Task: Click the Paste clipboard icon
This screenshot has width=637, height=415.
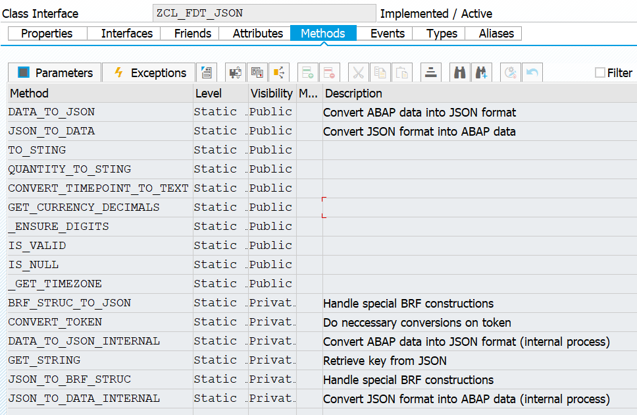Action: coord(402,73)
